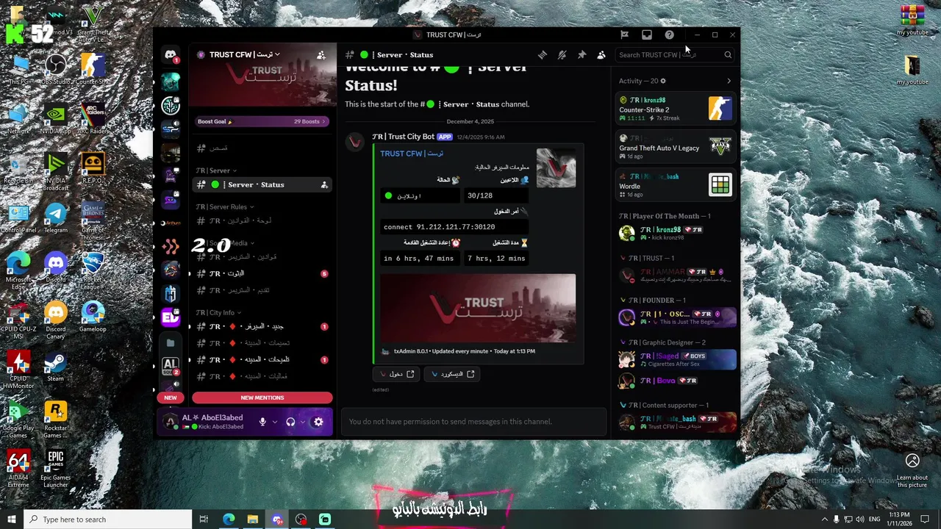Click the flag icon in title bar
Viewport: 941px width, 529px height.
(x=624, y=35)
